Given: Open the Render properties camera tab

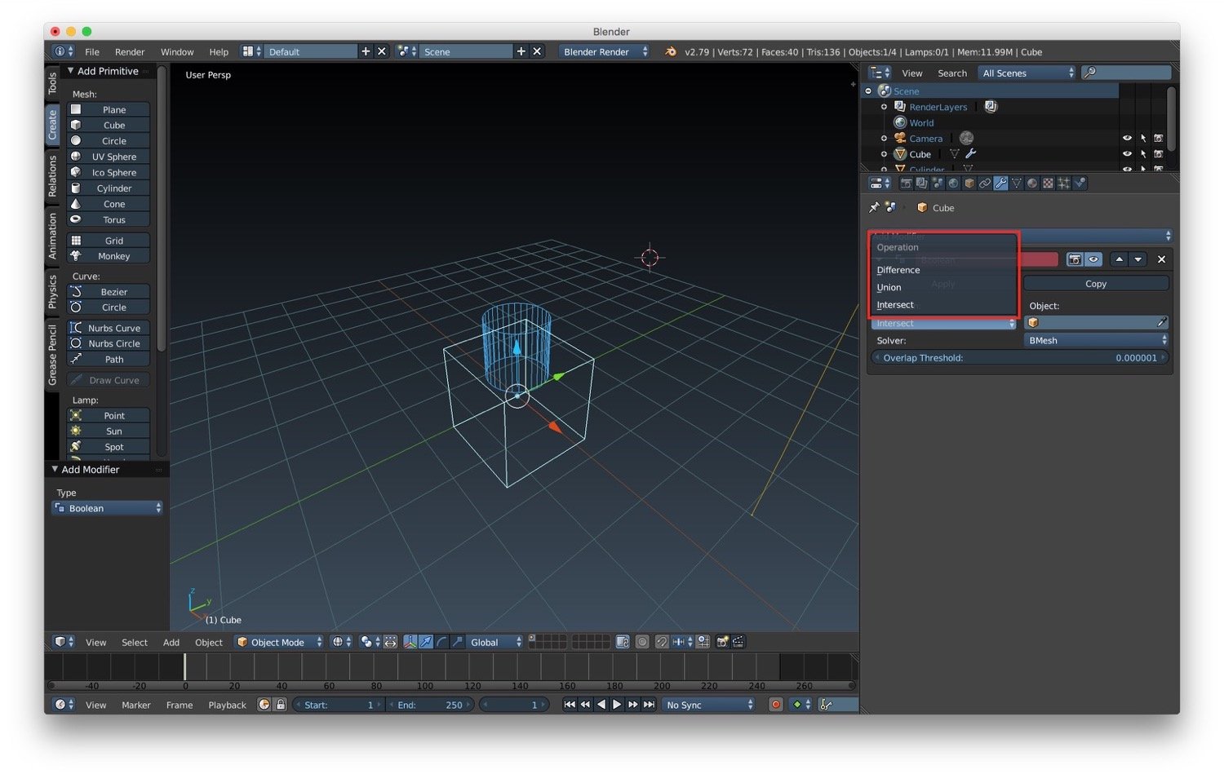Looking at the screenshot, I should pos(906,184).
